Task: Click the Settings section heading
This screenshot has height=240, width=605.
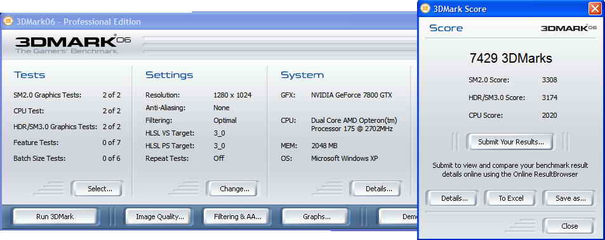Action: coord(170,75)
